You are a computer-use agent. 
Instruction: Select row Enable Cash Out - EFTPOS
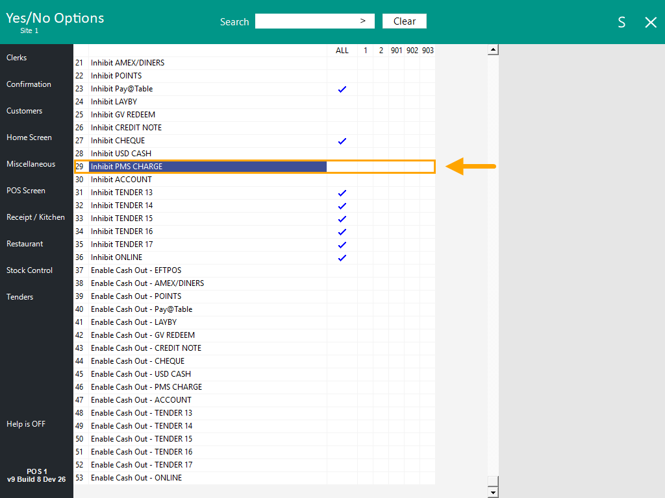tap(255, 270)
